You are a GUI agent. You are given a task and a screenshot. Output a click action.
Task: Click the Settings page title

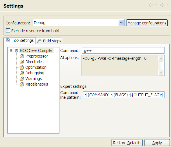point(13,6)
